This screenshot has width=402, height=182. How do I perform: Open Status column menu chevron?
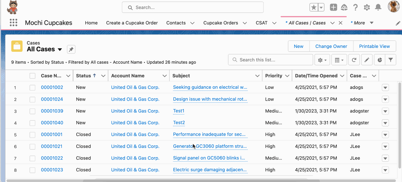coord(103,76)
